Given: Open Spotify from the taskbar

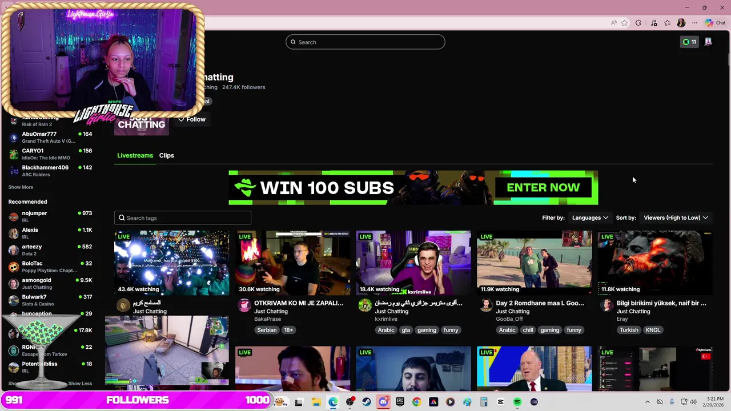Looking at the screenshot, I should click(x=517, y=402).
